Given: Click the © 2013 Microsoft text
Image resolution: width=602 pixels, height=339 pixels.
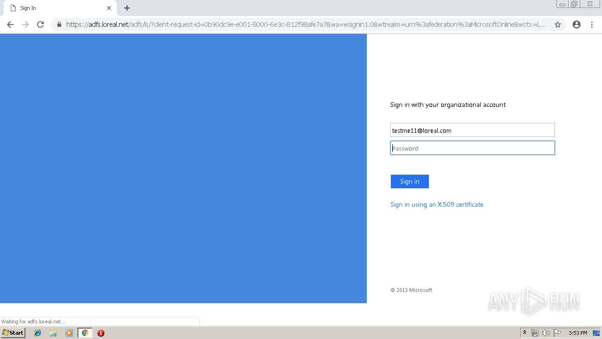Looking at the screenshot, I should click(411, 290).
